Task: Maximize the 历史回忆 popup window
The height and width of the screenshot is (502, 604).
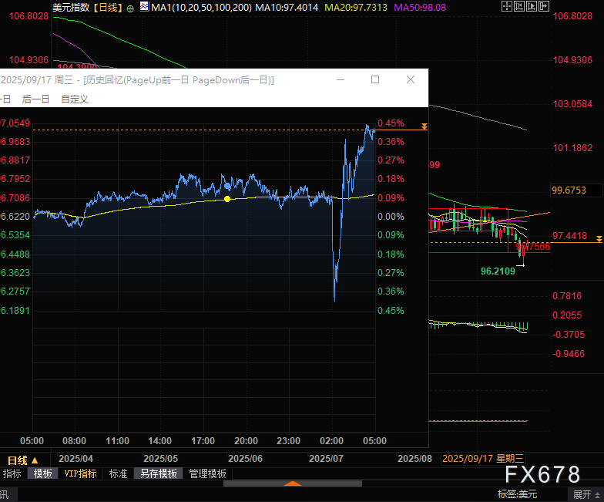Action: pos(375,79)
